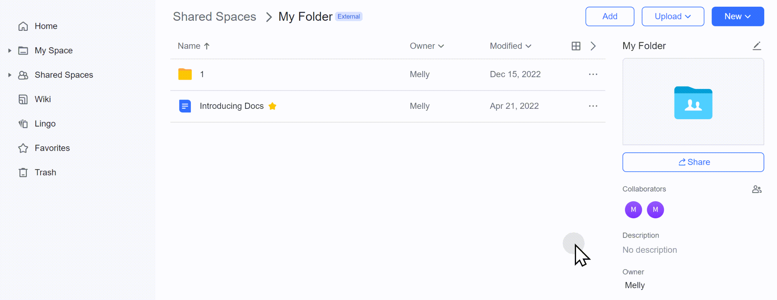Open collaborator management icon
This screenshot has height=300, width=777.
pos(757,190)
